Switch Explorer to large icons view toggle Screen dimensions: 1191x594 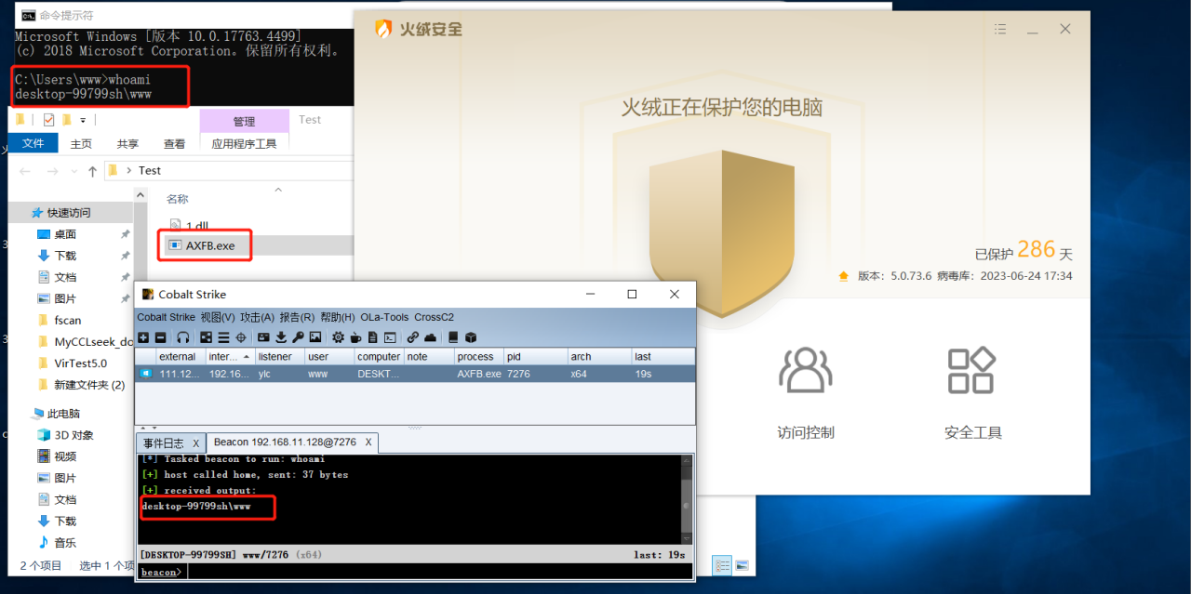pos(742,565)
